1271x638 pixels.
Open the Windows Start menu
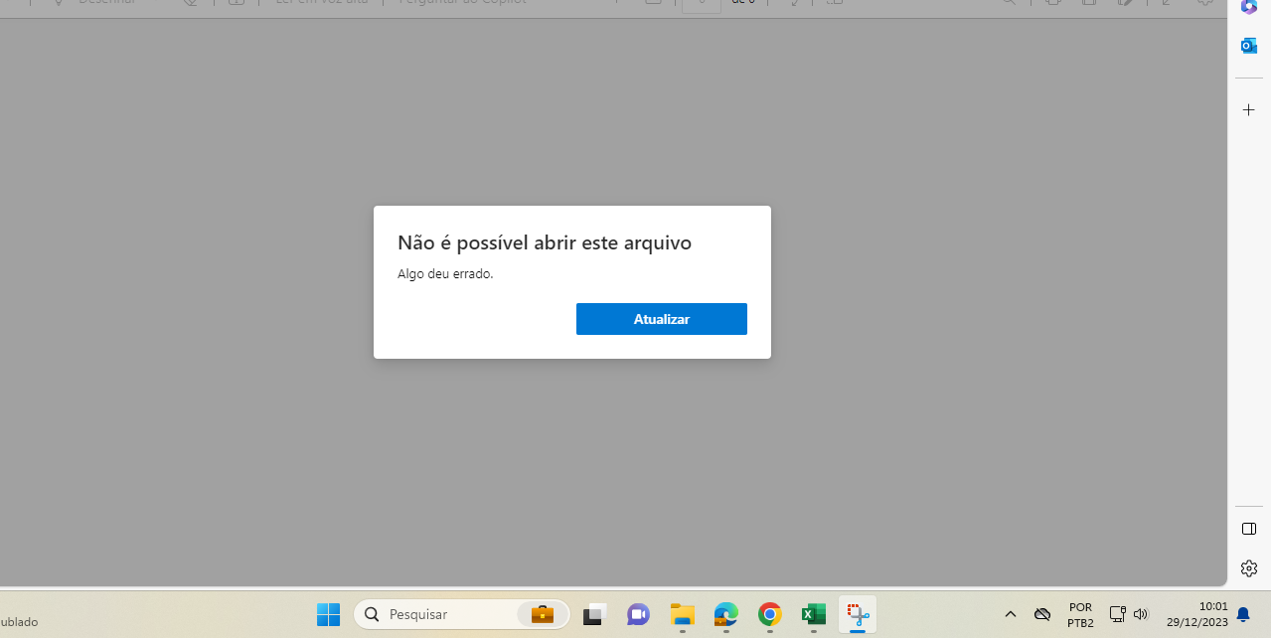click(328, 614)
